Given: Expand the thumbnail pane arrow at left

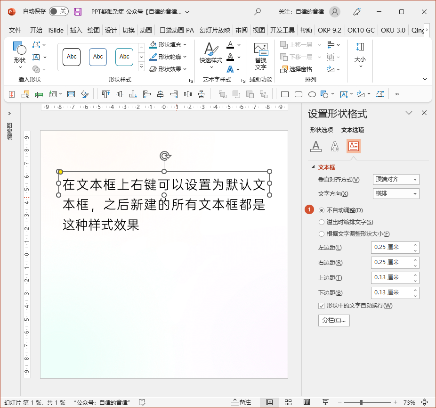Looking at the screenshot, I should [x=9, y=113].
